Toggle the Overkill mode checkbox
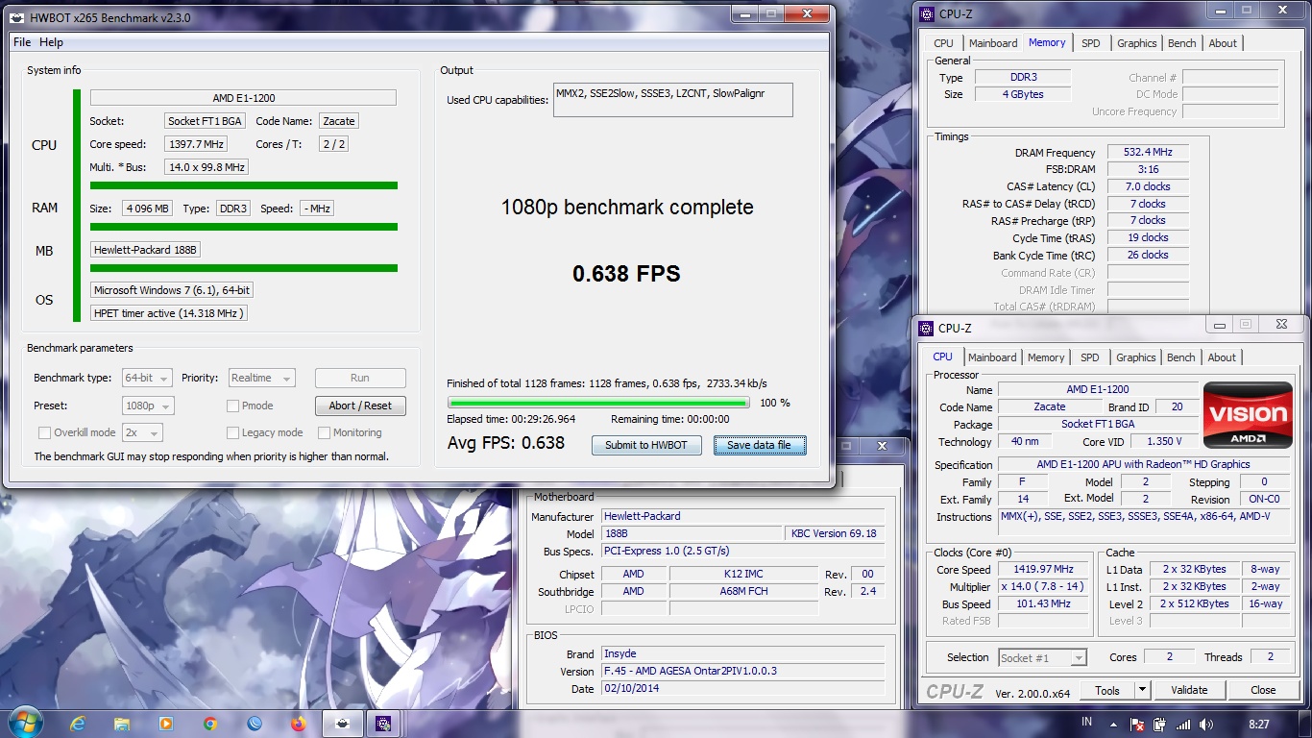Image resolution: width=1312 pixels, height=738 pixels. coord(44,432)
